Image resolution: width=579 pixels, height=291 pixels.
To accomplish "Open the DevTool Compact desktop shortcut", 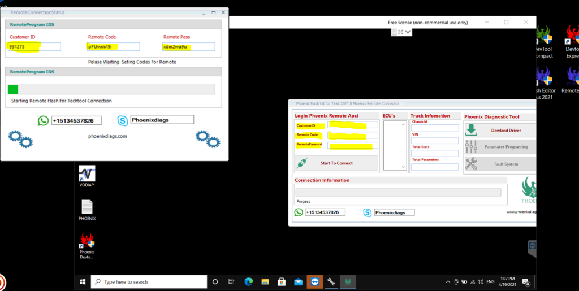I will (545, 42).
